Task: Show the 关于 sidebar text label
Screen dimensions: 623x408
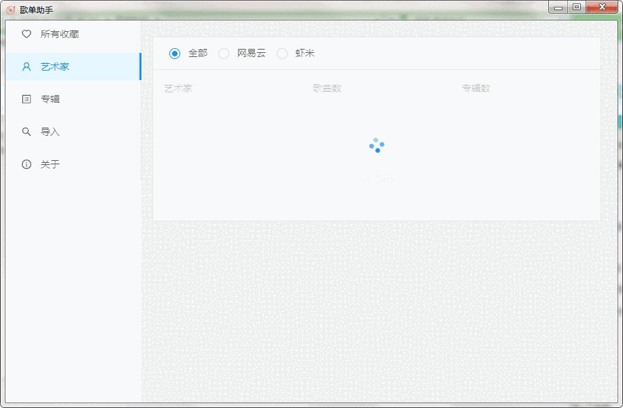Action: (x=50, y=164)
